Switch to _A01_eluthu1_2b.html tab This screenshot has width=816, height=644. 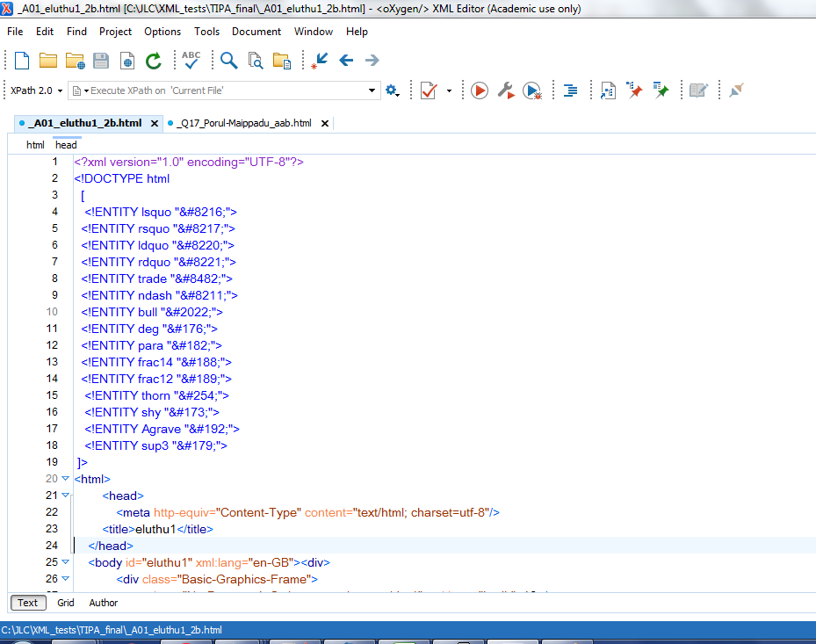pos(85,123)
